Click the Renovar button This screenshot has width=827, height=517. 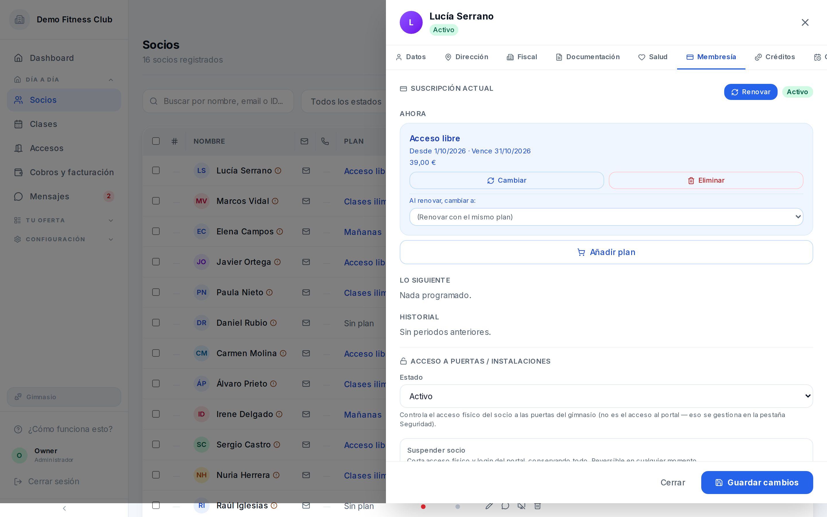tap(750, 92)
